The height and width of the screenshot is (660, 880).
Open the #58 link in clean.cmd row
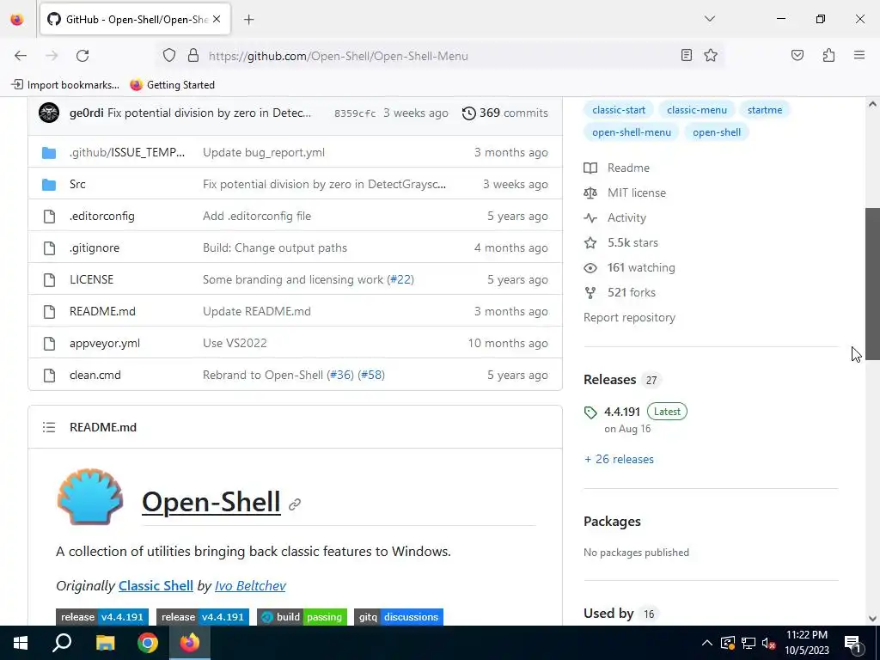tap(371, 375)
